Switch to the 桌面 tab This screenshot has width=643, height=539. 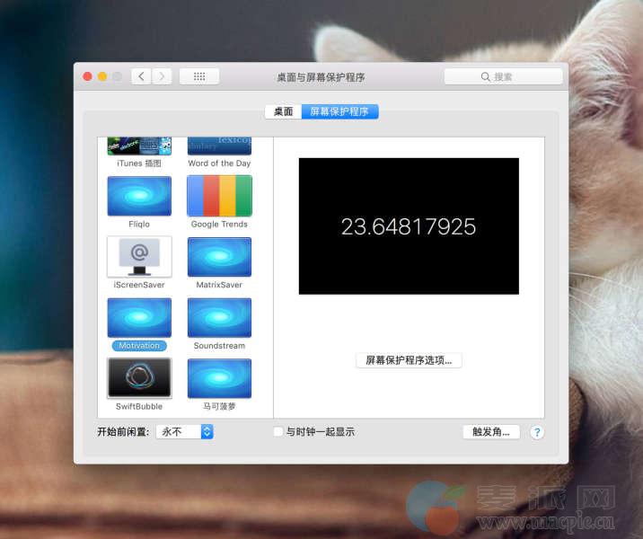click(283, 111)
